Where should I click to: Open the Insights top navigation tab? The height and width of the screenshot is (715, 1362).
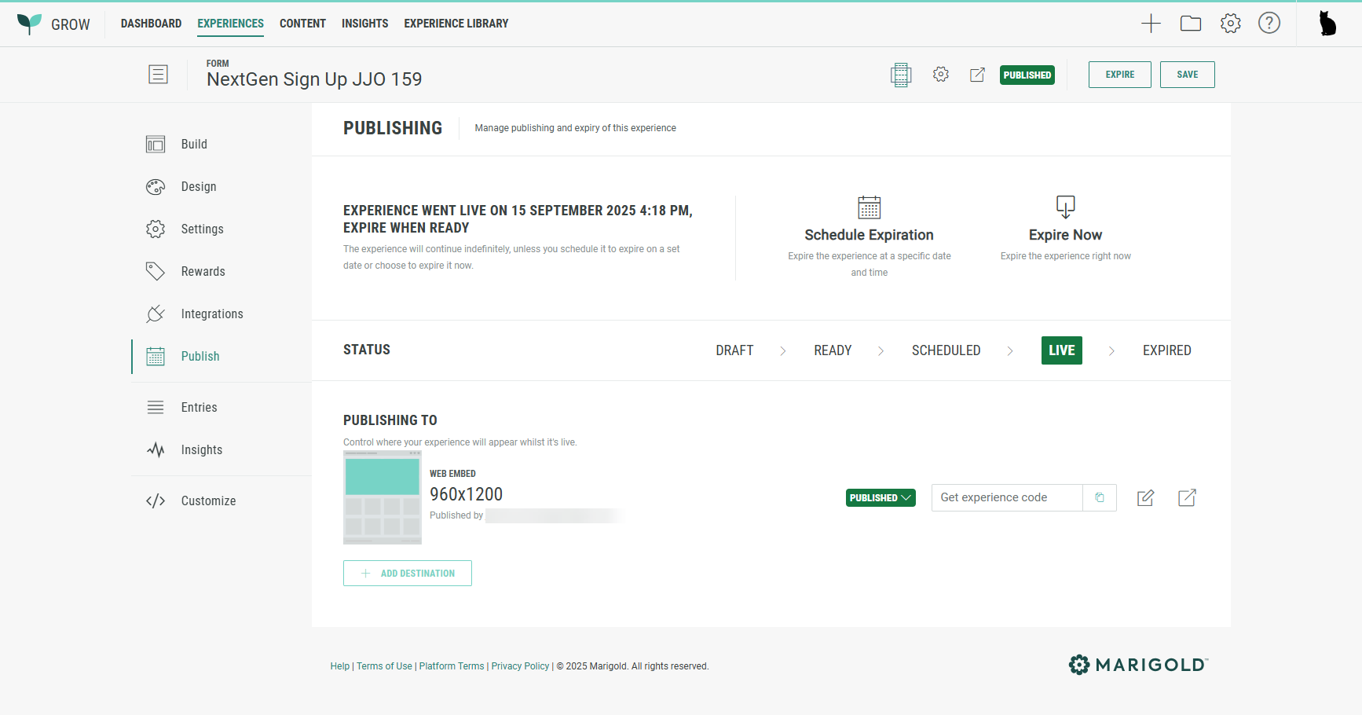pos(364,24)
